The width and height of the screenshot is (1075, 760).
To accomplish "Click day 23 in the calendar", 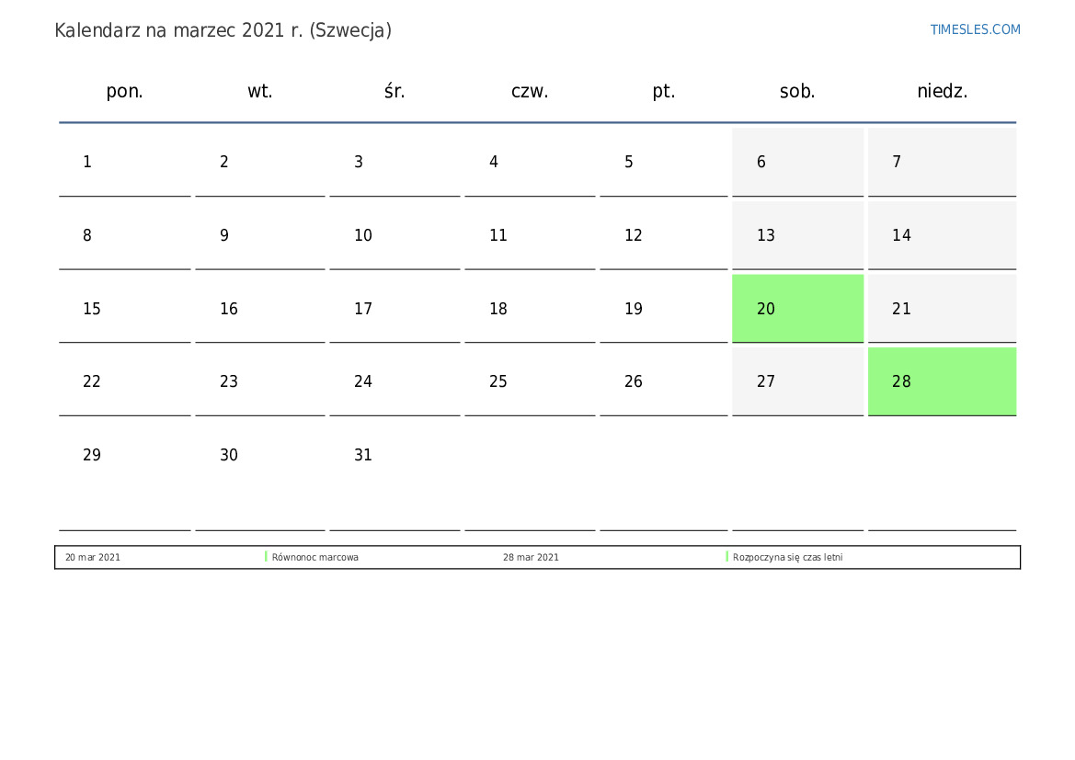I will pos(260,381).
